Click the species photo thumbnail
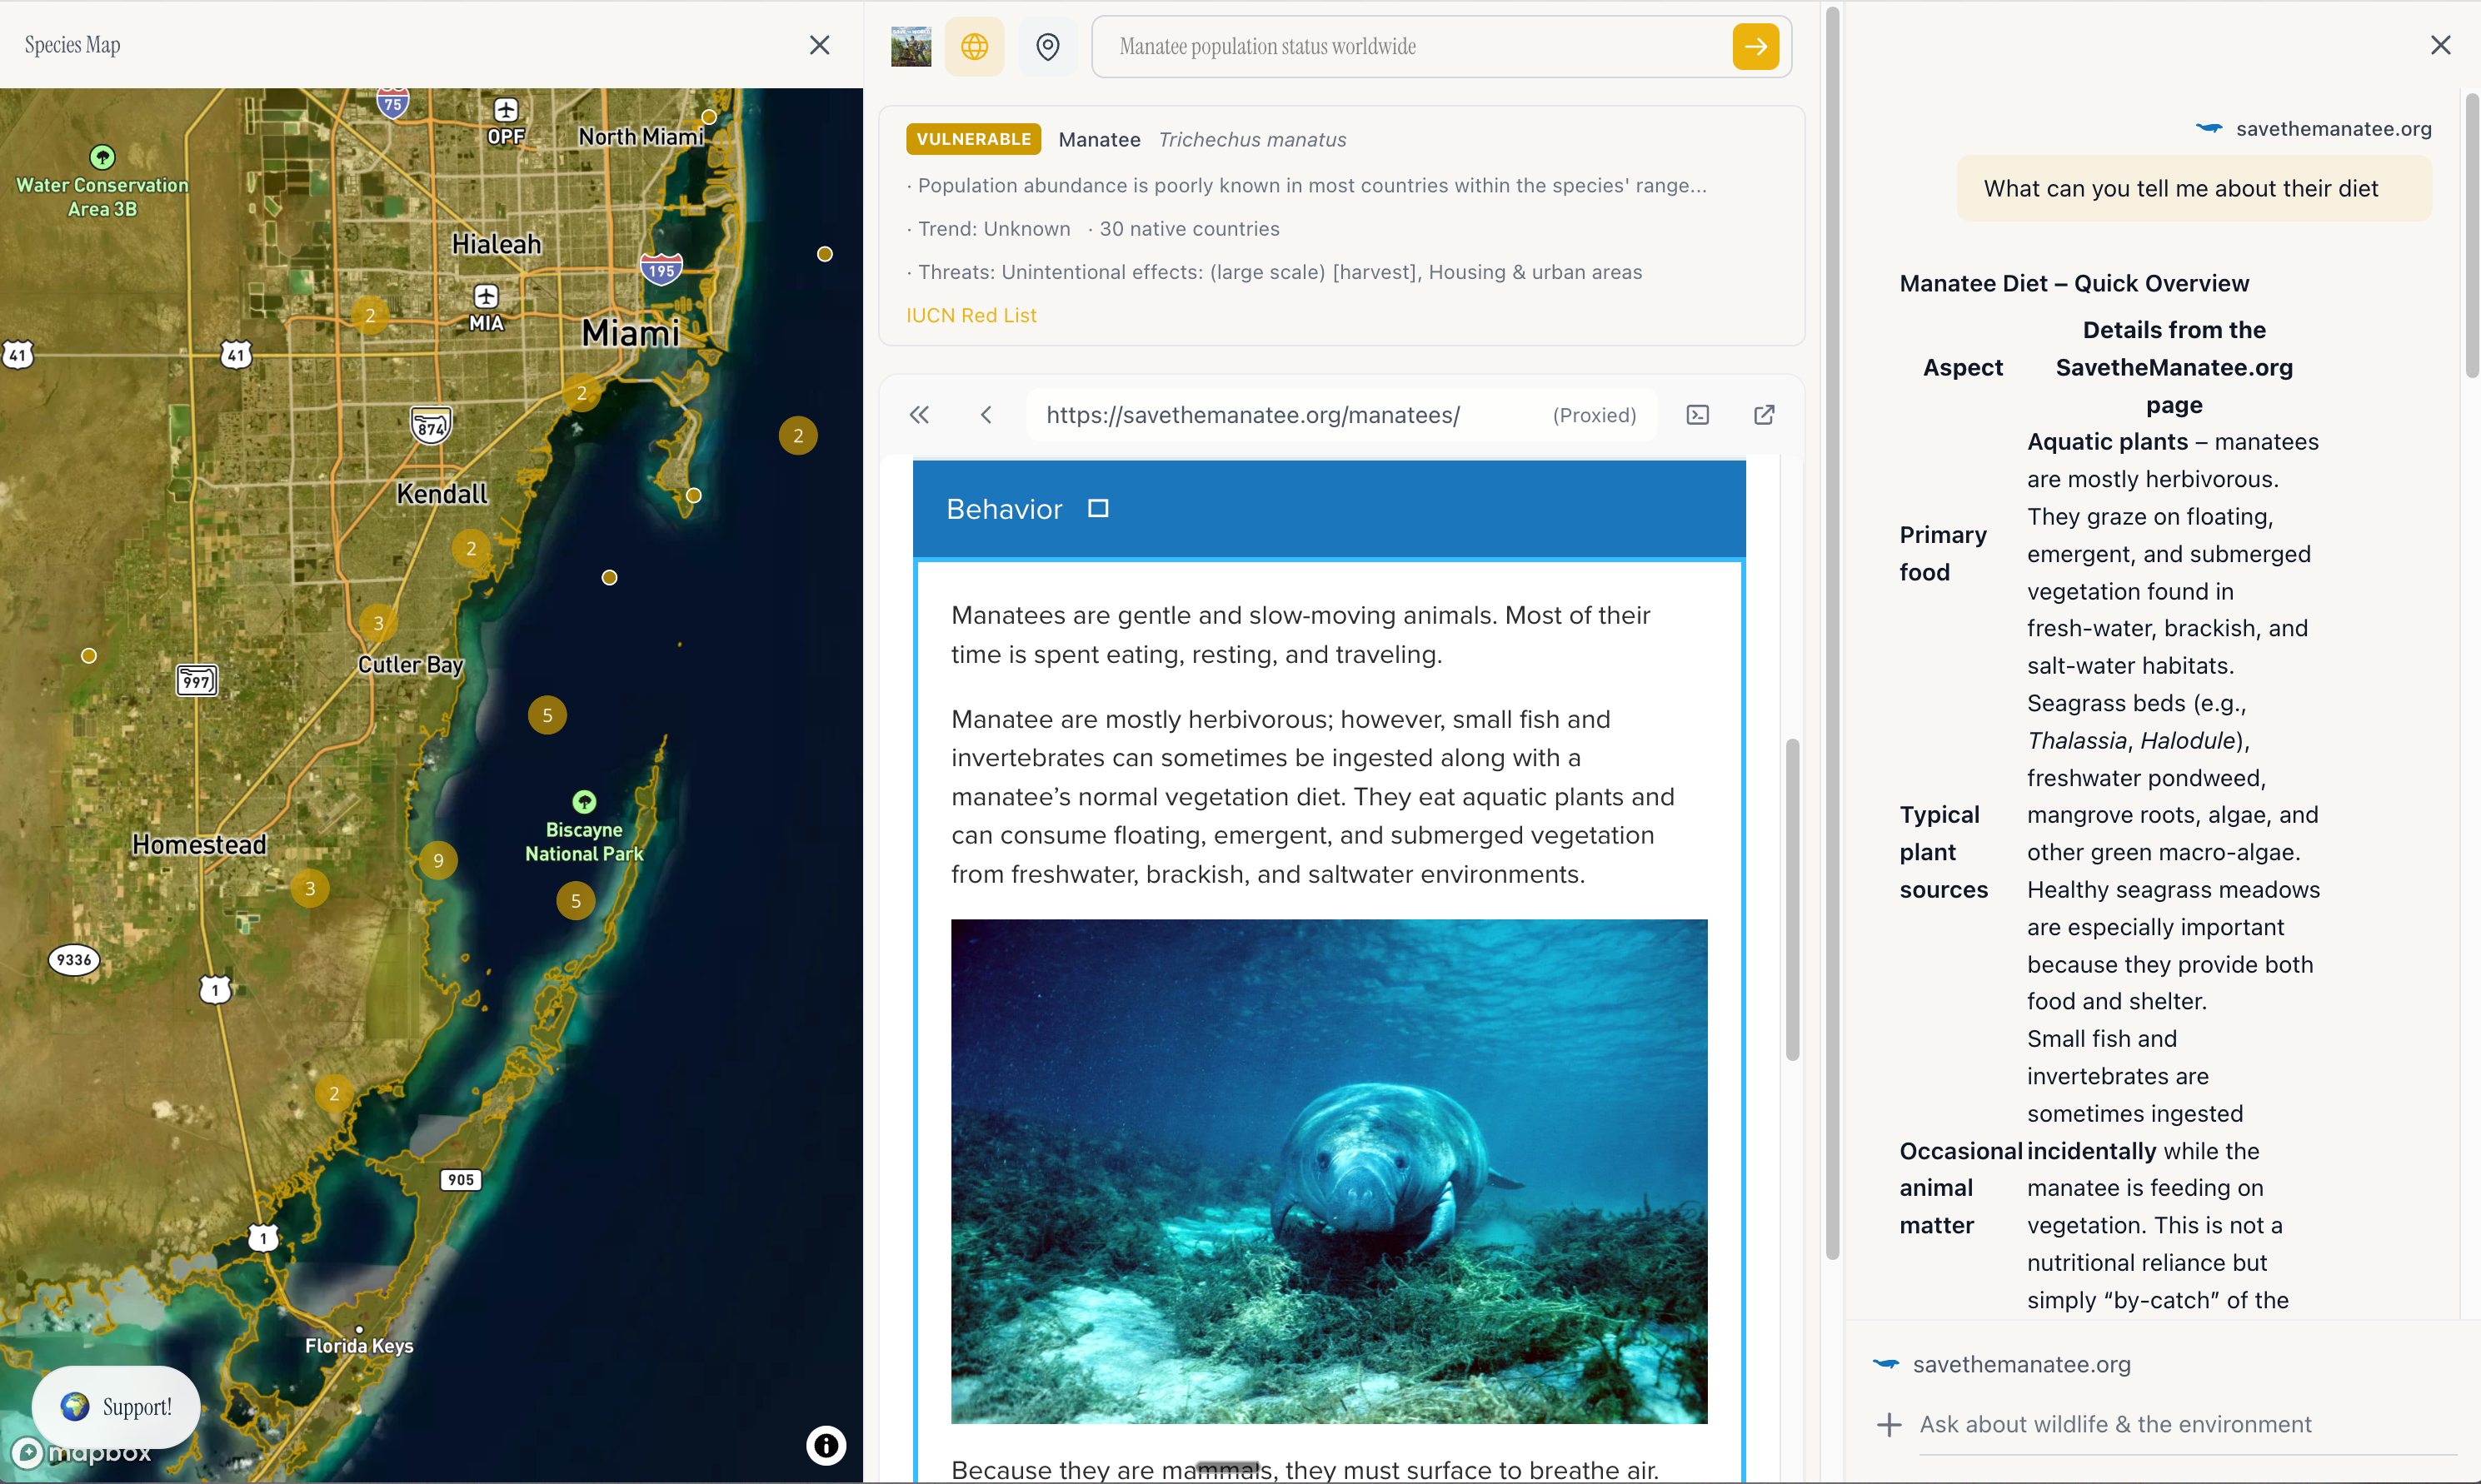Screen dimensions: 2481x1484 click(x=911, y=46)
